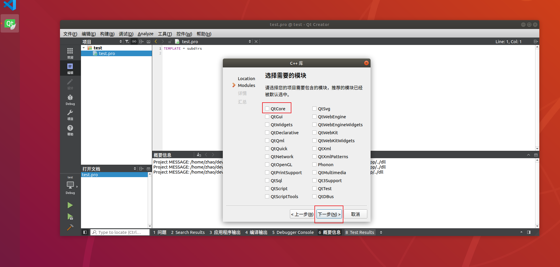Open the output panes selector arrows in status bar
This screenshot has width=560, height=267.
pos(381,232)
